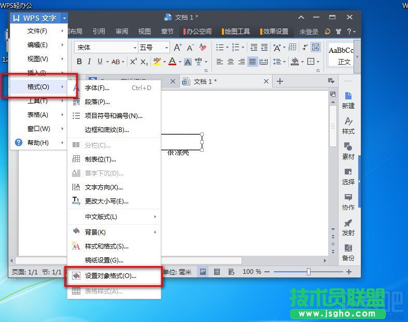408x322 pixels.
Task: Click the New (新建) sidebar icon
Action: [x=348, y=100]
